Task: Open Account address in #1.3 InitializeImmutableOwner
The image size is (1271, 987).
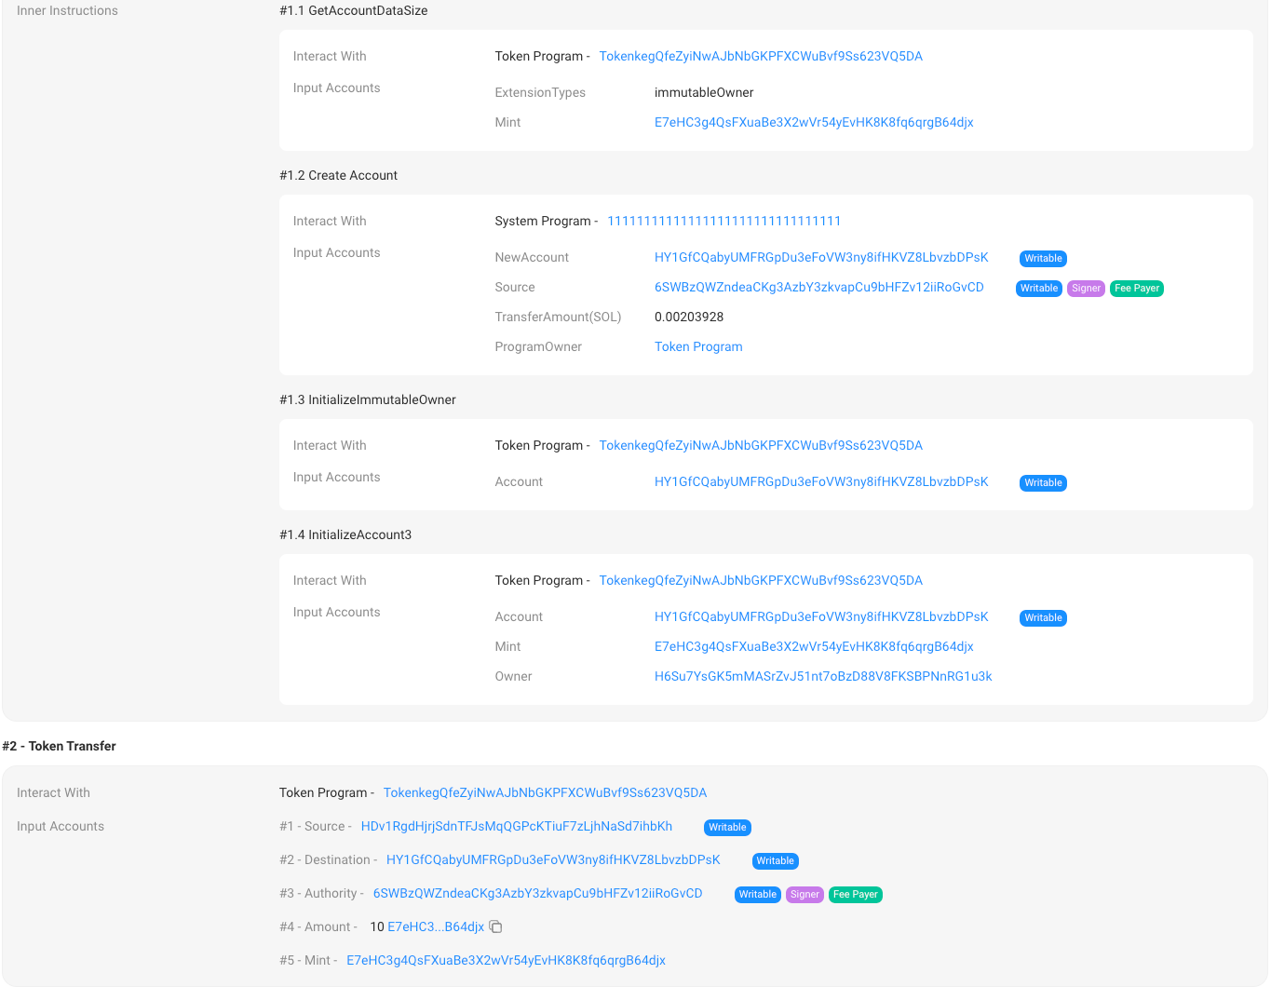Action: tap(820, 482)
